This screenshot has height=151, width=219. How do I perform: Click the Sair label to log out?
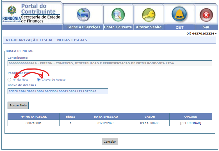206,27
